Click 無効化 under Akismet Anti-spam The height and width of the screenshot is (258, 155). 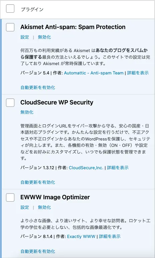tap(44, 37)
